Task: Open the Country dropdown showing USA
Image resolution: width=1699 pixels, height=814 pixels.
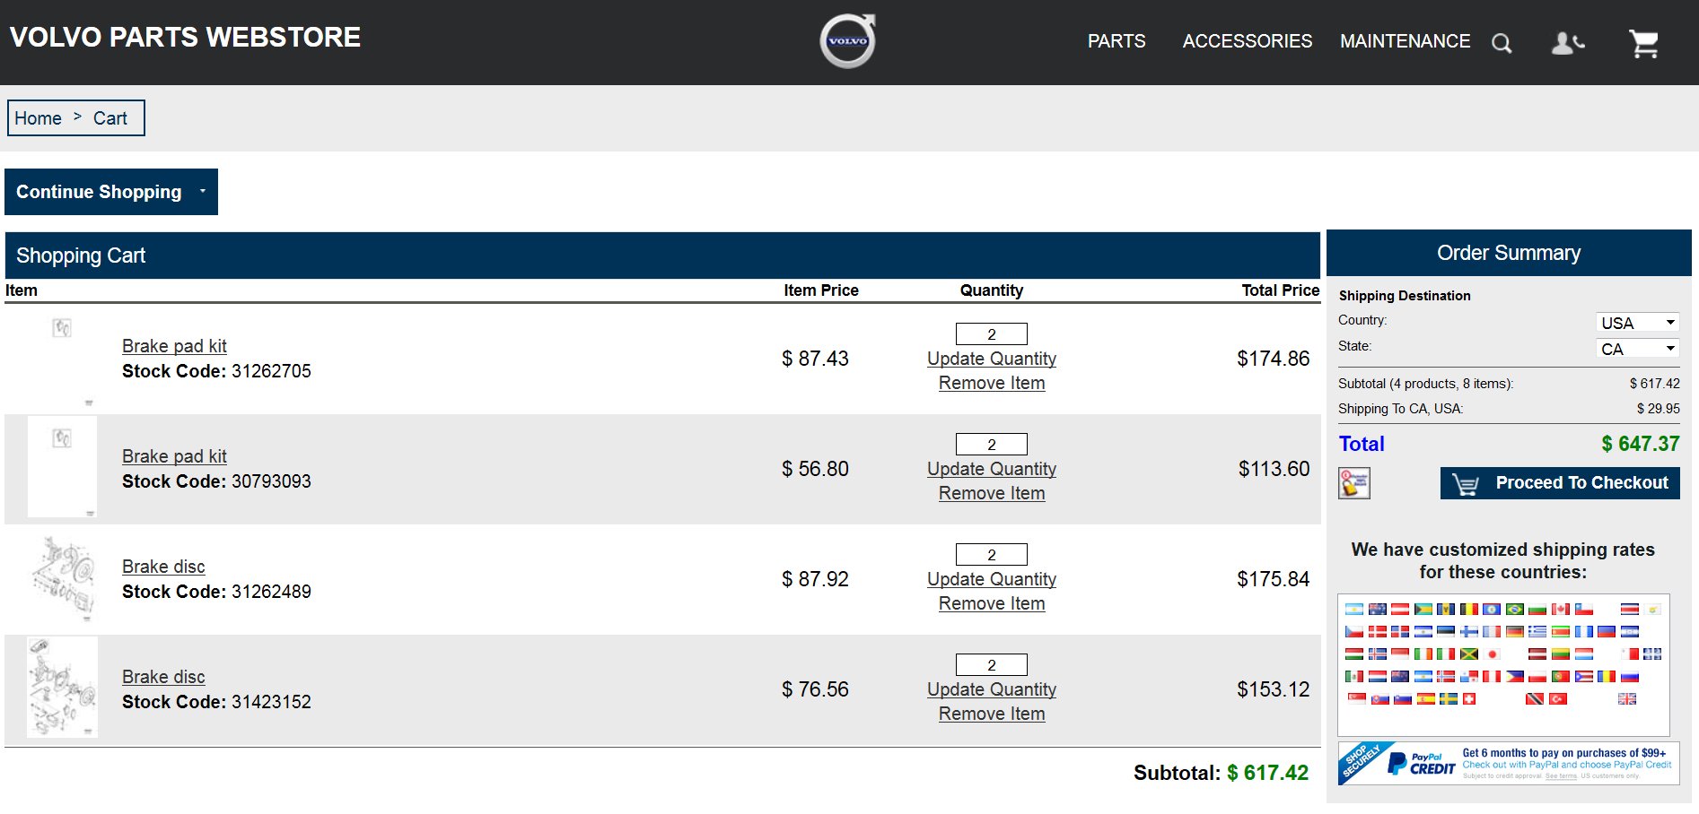Action: click(1637, 323)
